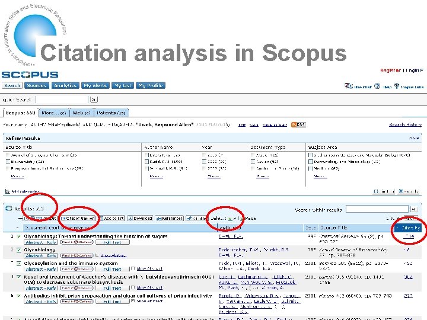427x320 pixels.
Task: Expand More under Subject Area
Action: tap(320, 177)
